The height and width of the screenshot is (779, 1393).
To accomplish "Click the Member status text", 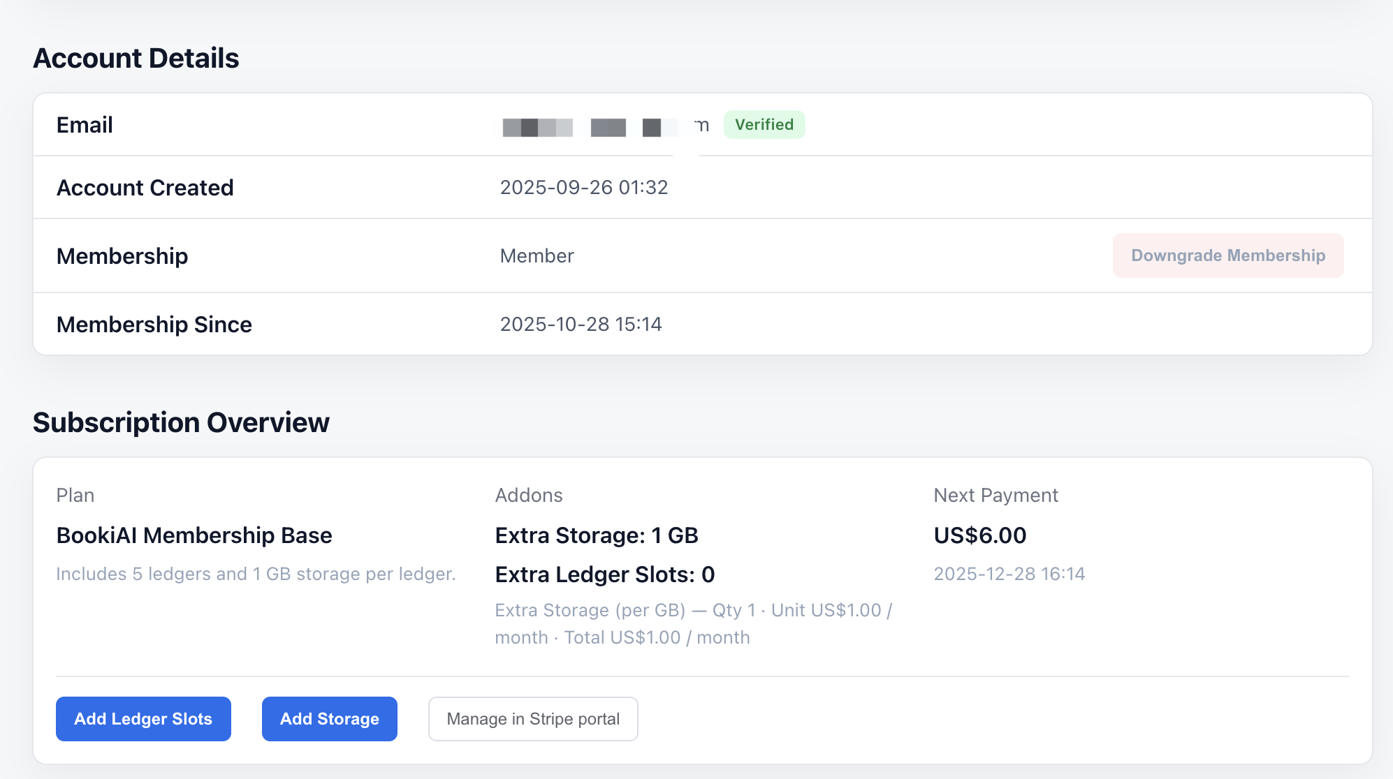I will coord(537,256).
